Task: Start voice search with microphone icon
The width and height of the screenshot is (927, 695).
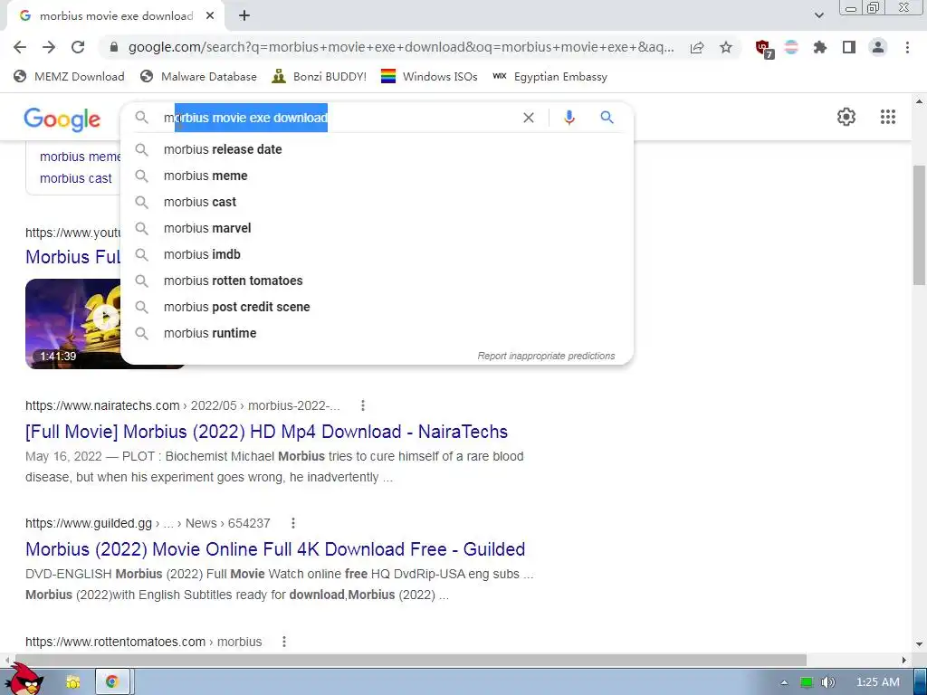Action: (569, 118)
